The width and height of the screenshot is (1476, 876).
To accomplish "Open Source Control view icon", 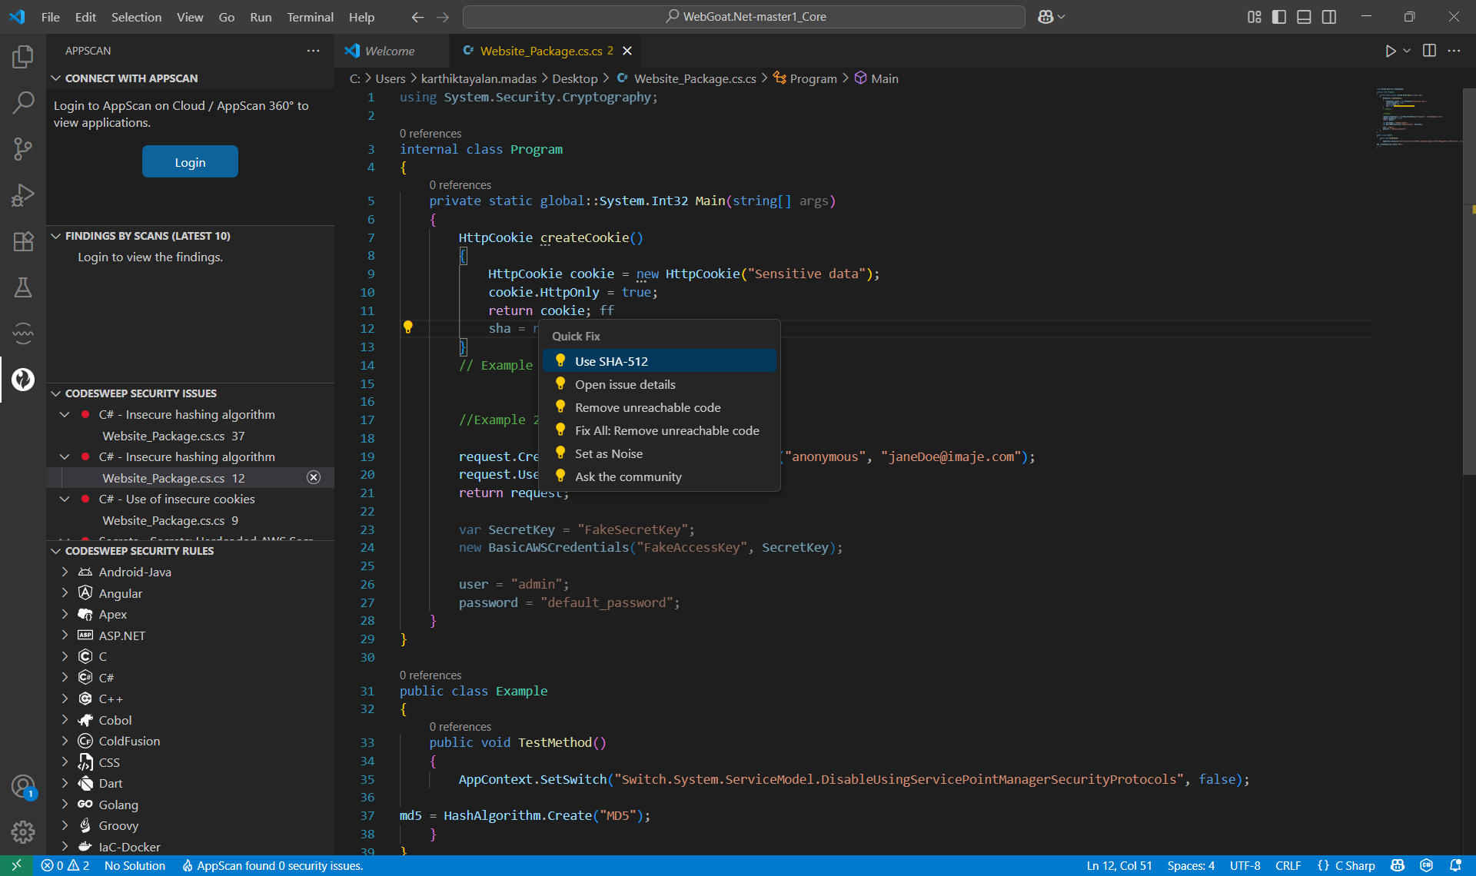I will coord(23,149).
